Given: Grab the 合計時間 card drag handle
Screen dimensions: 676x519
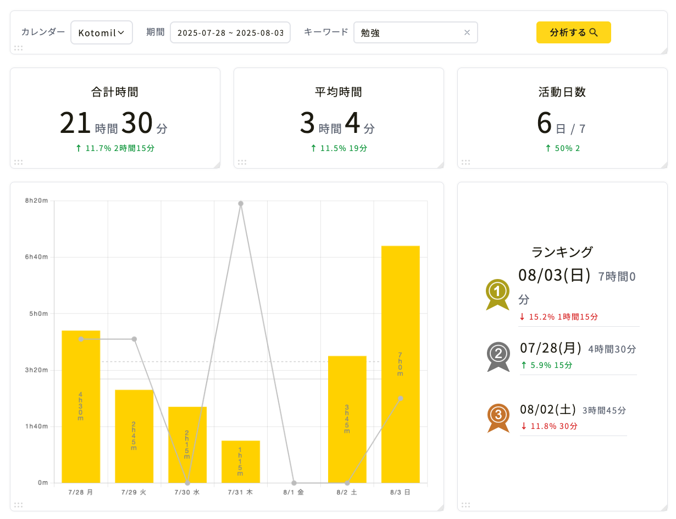Looking at the screenshot, I should click(18, 162).
